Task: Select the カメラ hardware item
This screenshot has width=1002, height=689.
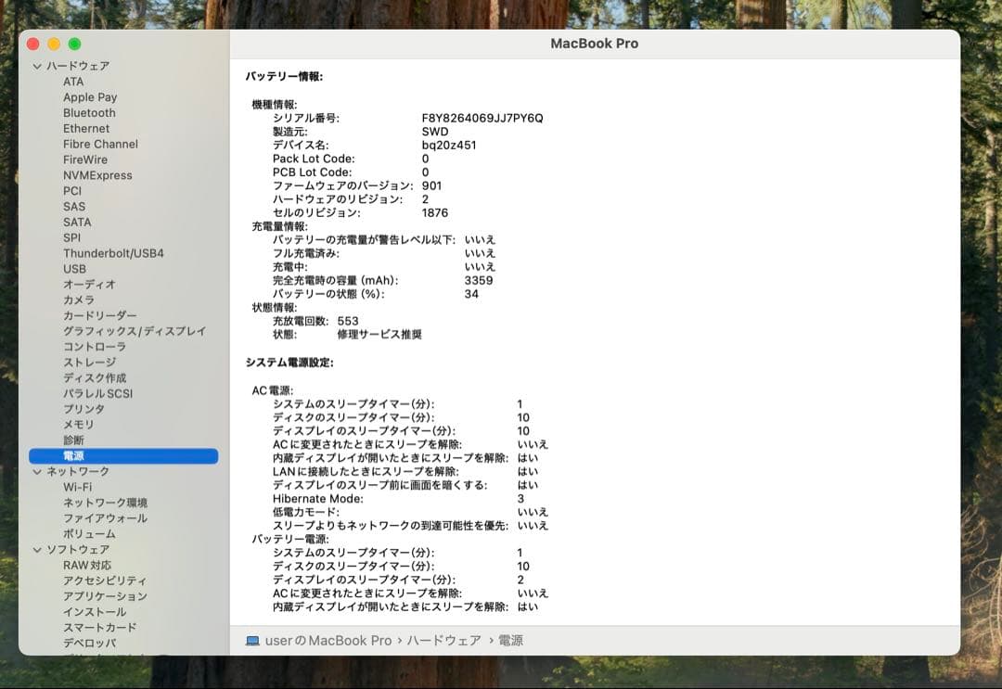Action: click(79, 300)
